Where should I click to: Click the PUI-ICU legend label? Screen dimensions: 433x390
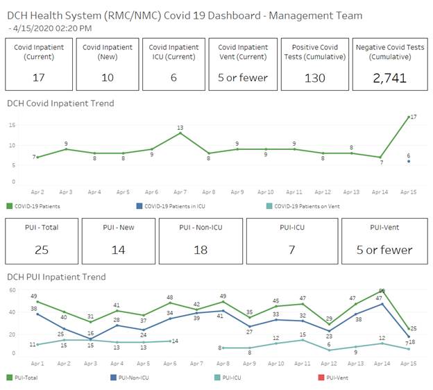(232, 378)
